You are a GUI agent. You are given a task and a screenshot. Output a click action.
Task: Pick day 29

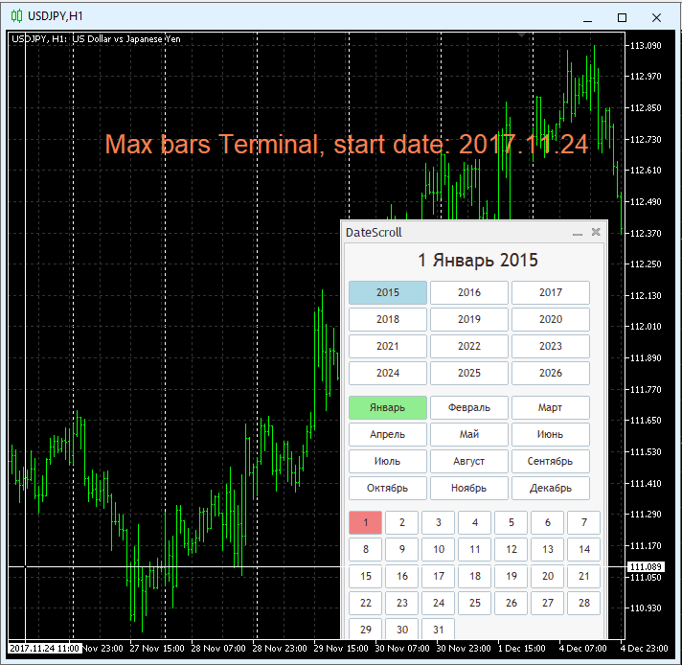365,629
